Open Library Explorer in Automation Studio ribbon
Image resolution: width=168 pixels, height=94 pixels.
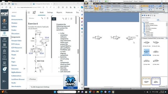96,8
